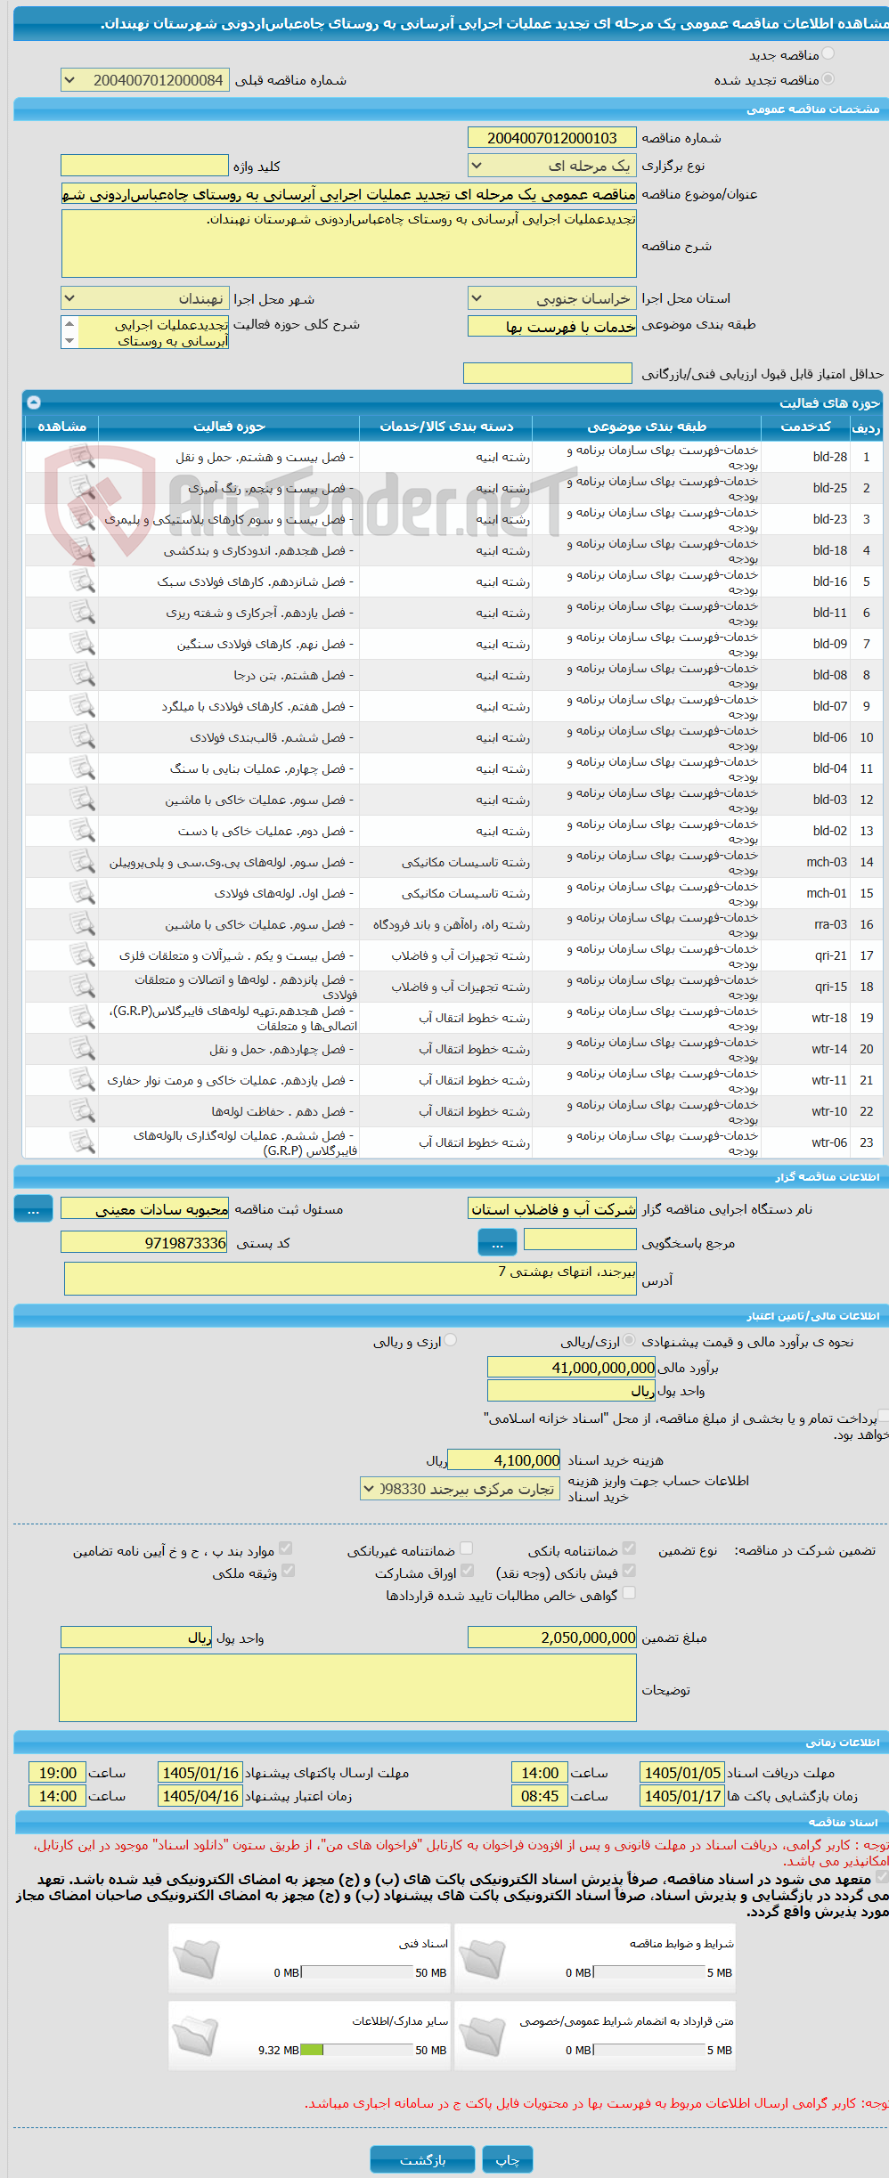Screen dimensions: 889x2178
Task: Click the بازگشت button
Action: pos(422,2159)
